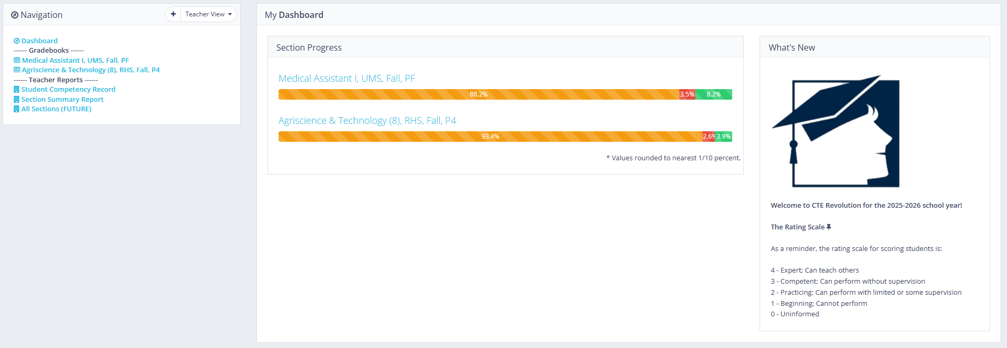The height and width of the screenshot is (348, 1007).
Task: Click the red 3.5% progress bar segment
Action: click(x=687, y=94)
